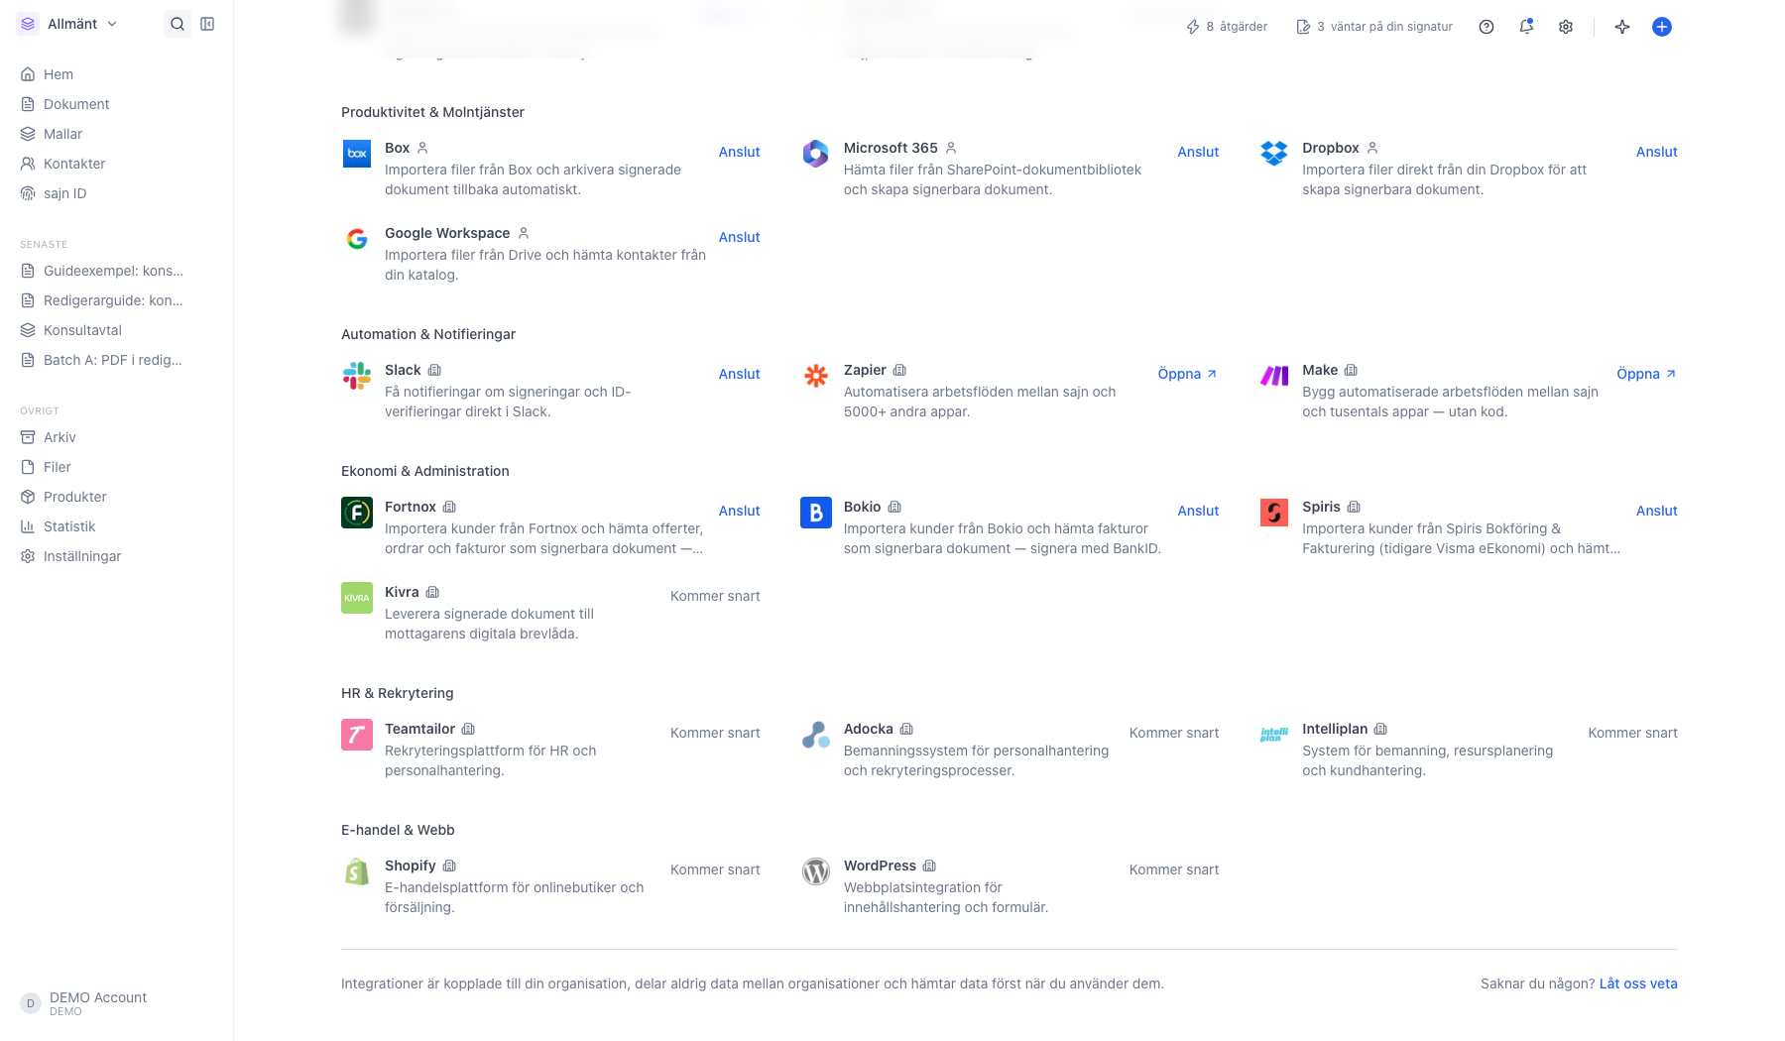The height and width of the screenshot is (1041, 1785).
Task: Click the sparkle AI assistant icon
Action: [1622, 27]
